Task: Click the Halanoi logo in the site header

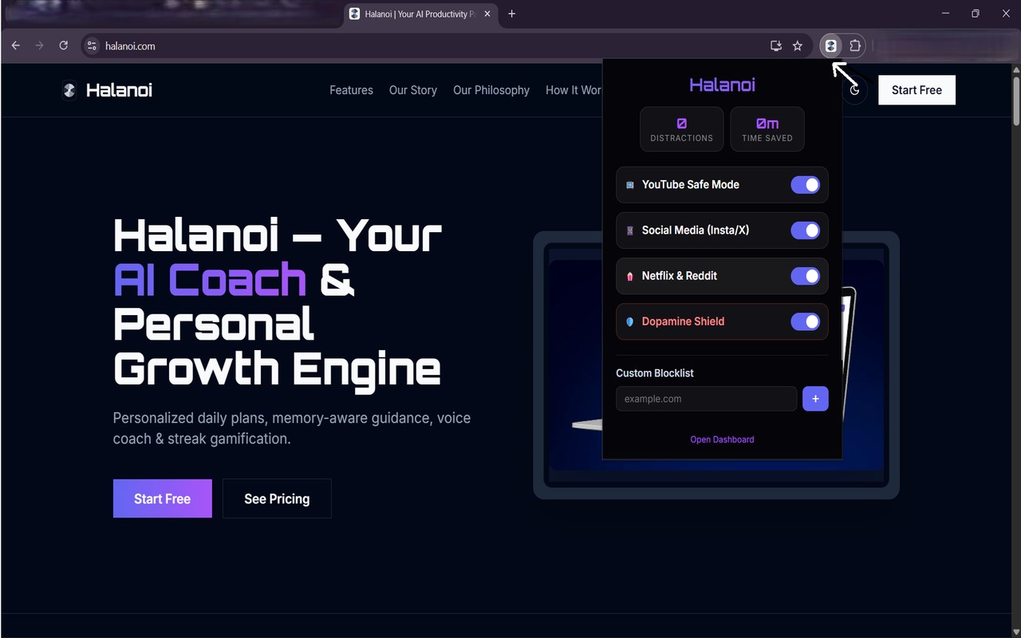Action: (107, 90)
